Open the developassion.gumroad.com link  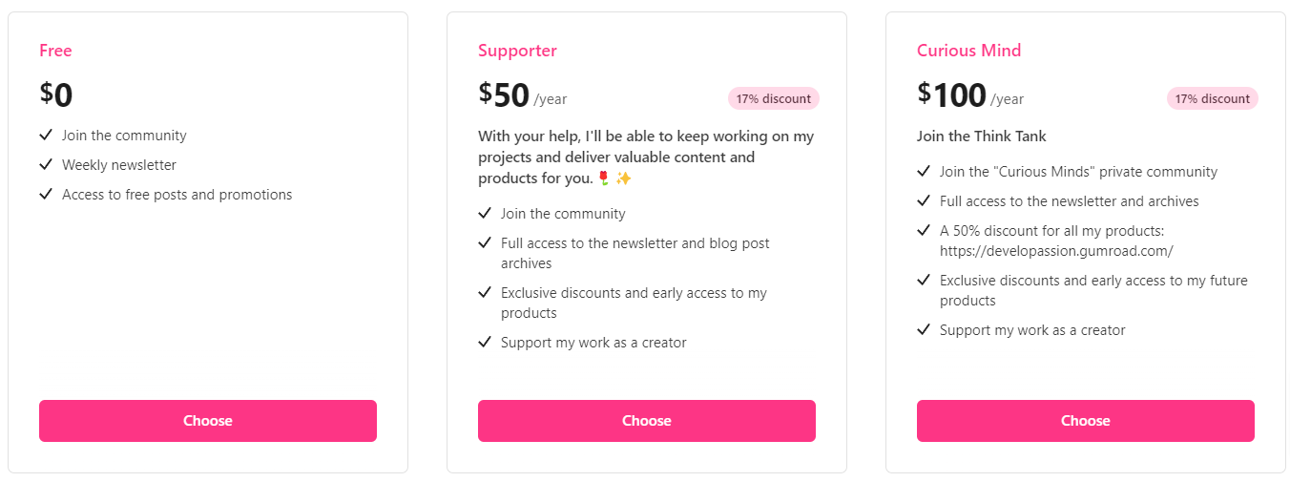[1055, 251]
